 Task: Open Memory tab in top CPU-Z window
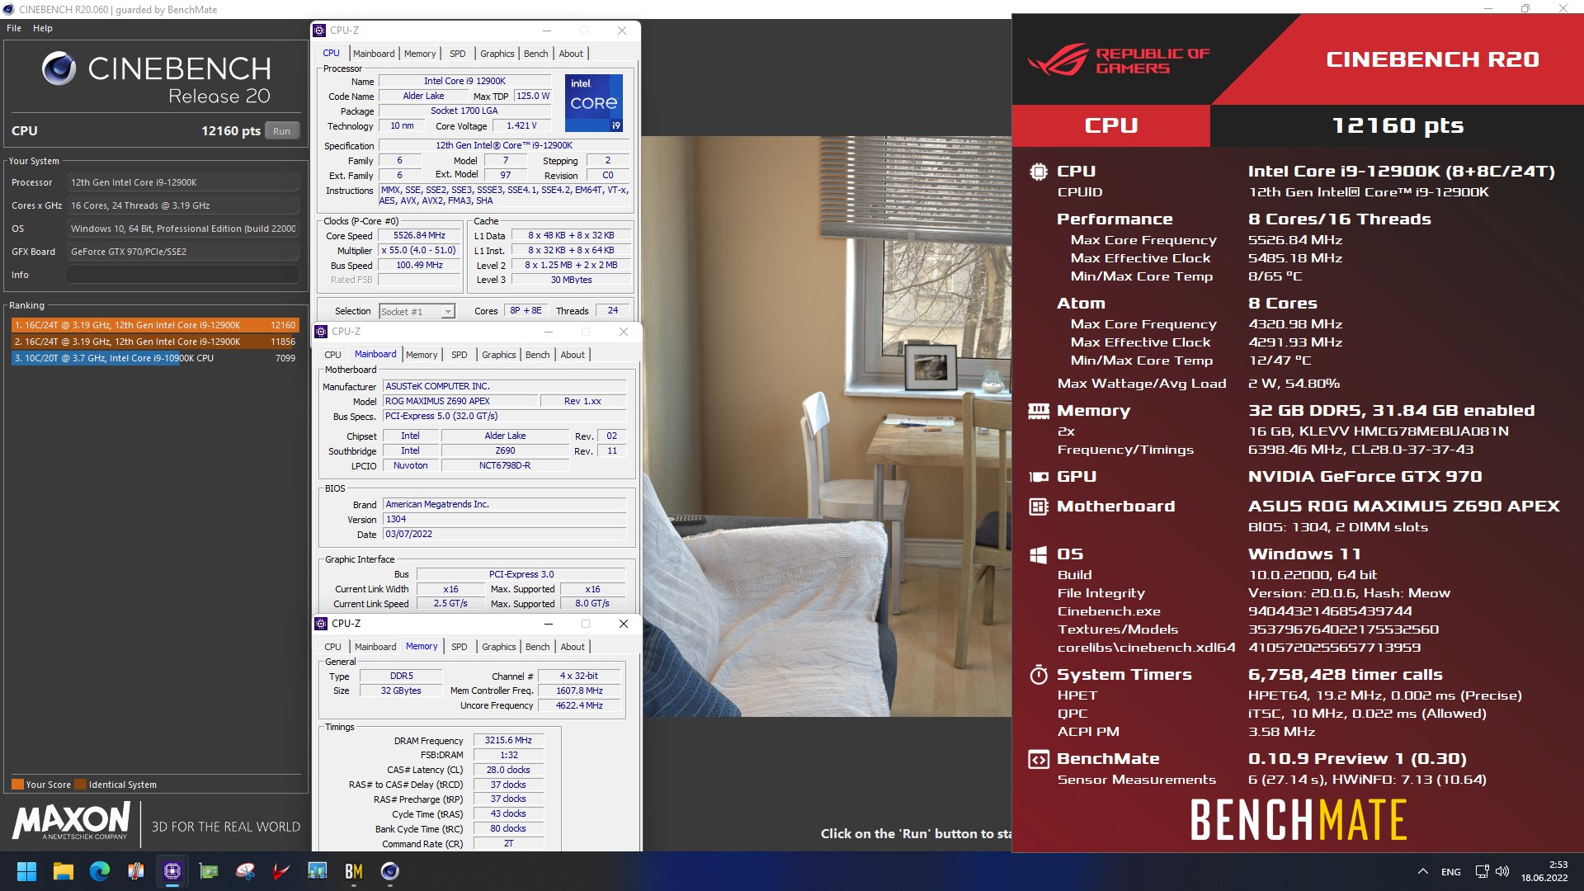[420, 54]
